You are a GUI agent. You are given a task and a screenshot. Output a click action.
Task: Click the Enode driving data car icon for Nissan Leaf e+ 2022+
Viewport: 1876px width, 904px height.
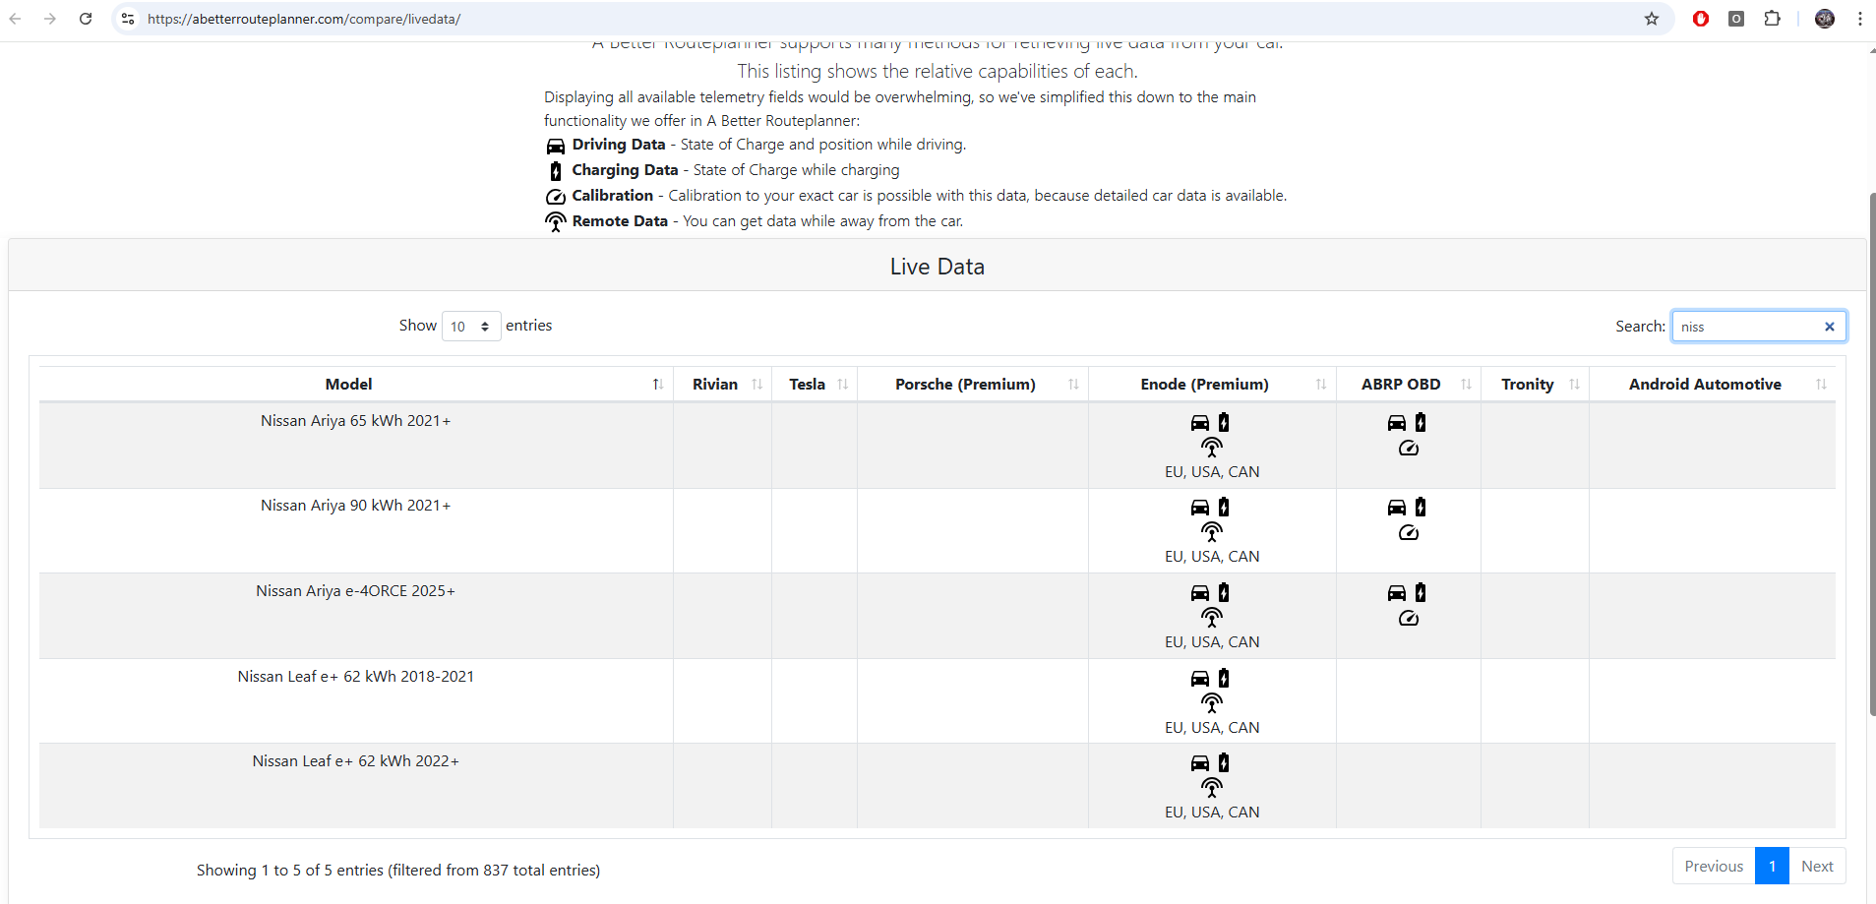pyautogui.click(x=1200, y=763)
